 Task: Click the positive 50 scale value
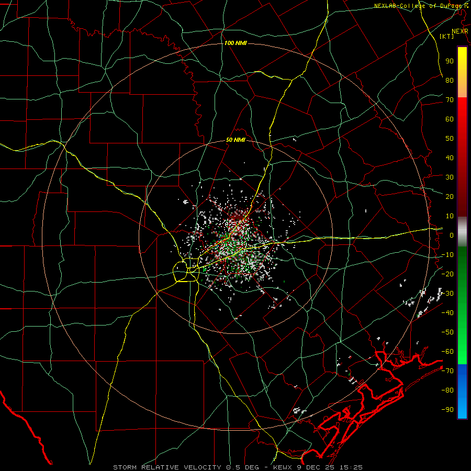450,139
